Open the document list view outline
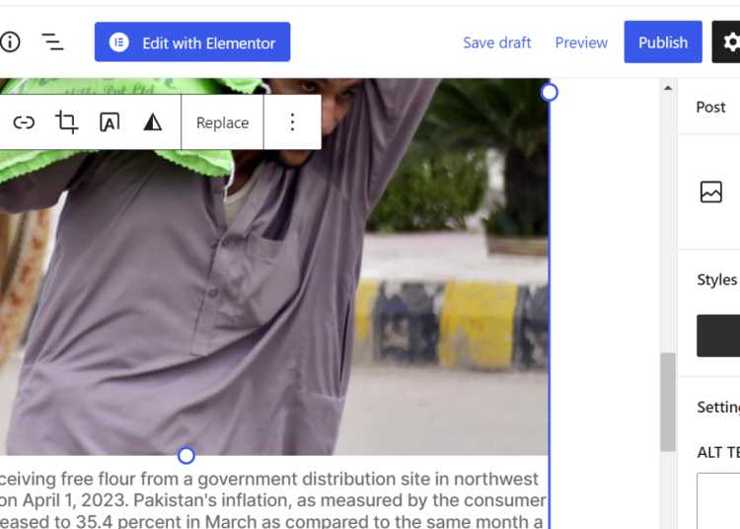Viewport: 740px width, 529px height. coord(52,42)
